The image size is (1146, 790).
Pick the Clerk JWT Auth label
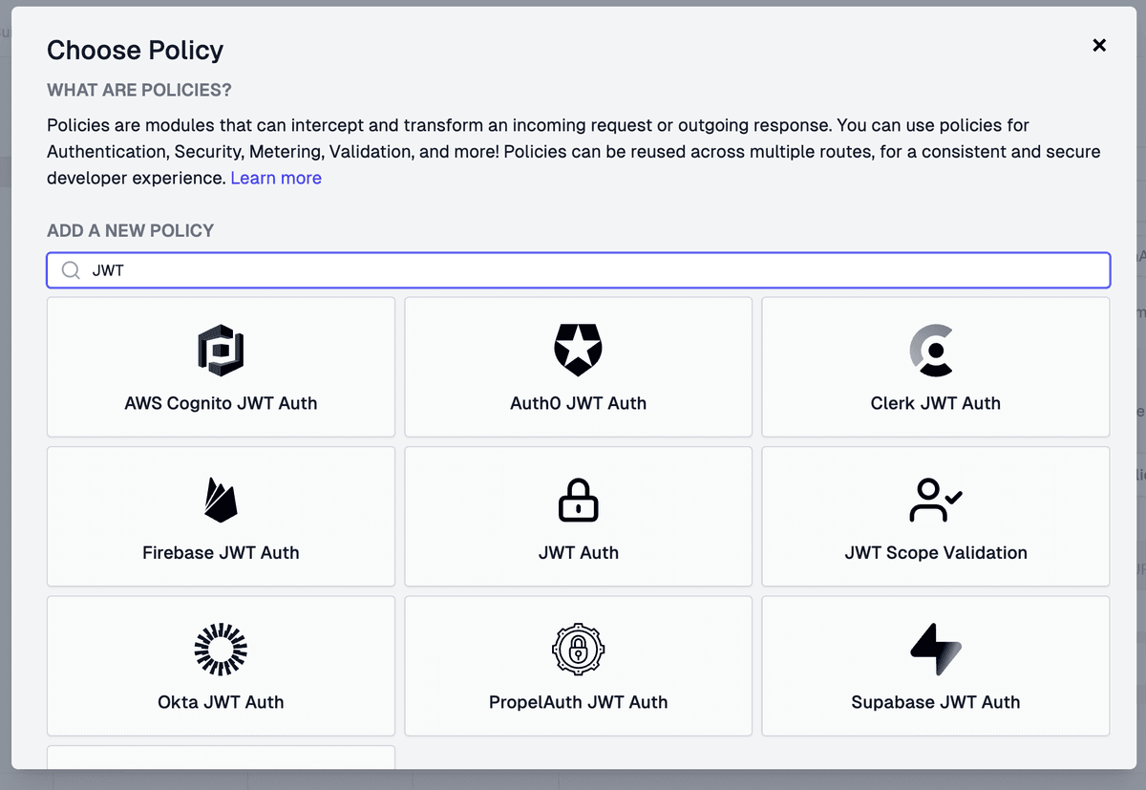pyautogui.click(x=935, y=403)
